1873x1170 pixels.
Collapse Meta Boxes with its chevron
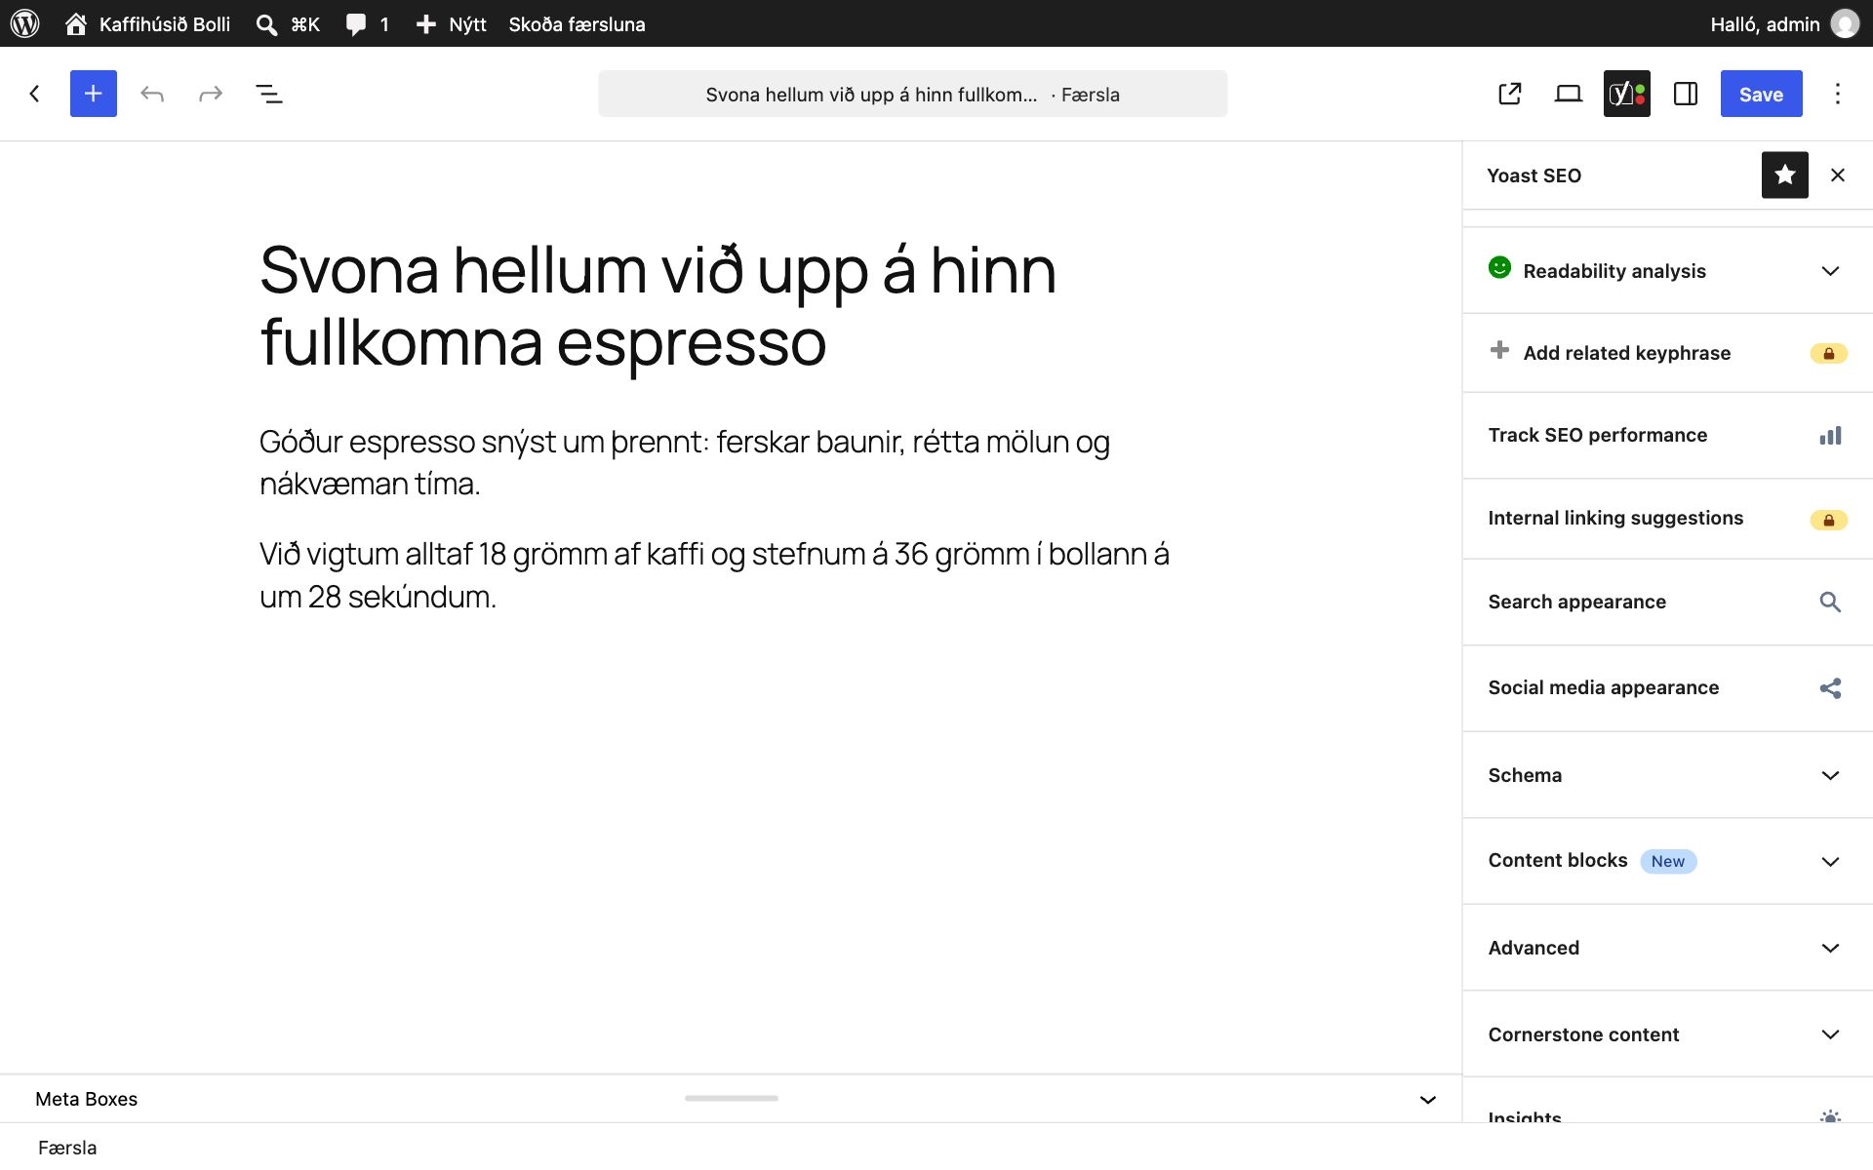coord(1428,1100)
